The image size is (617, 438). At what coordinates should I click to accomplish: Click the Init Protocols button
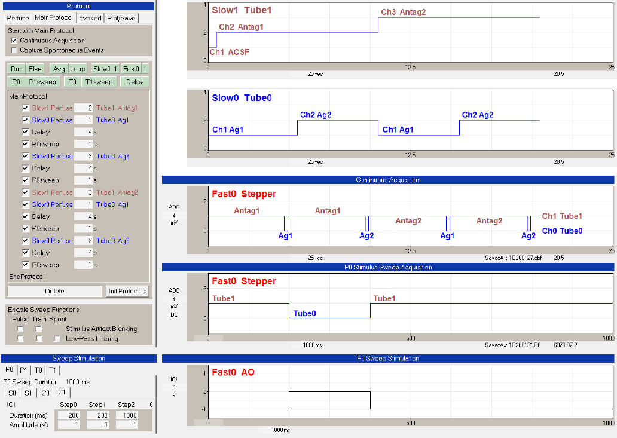pyautogui.click(x=127, y=291)
